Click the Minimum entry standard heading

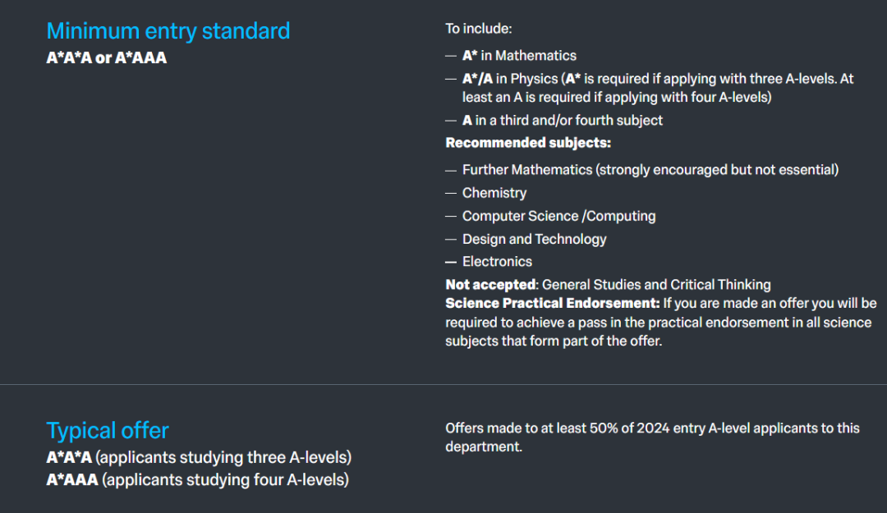pos(168,31)
